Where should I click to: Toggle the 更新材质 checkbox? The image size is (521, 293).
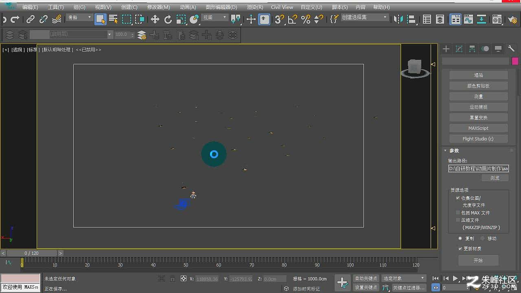click(460, 249)
